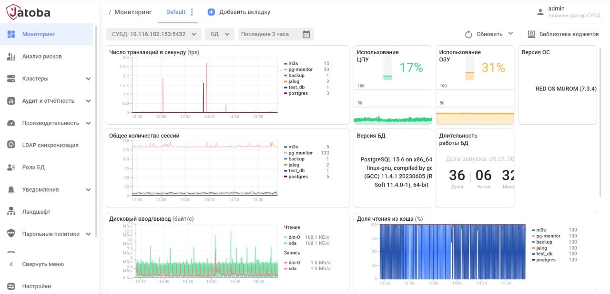Image resolution: width=610 pixels, height=294 pixels.
Task: Click the calendar icon in time range field
Action: (x=306, y=34)
